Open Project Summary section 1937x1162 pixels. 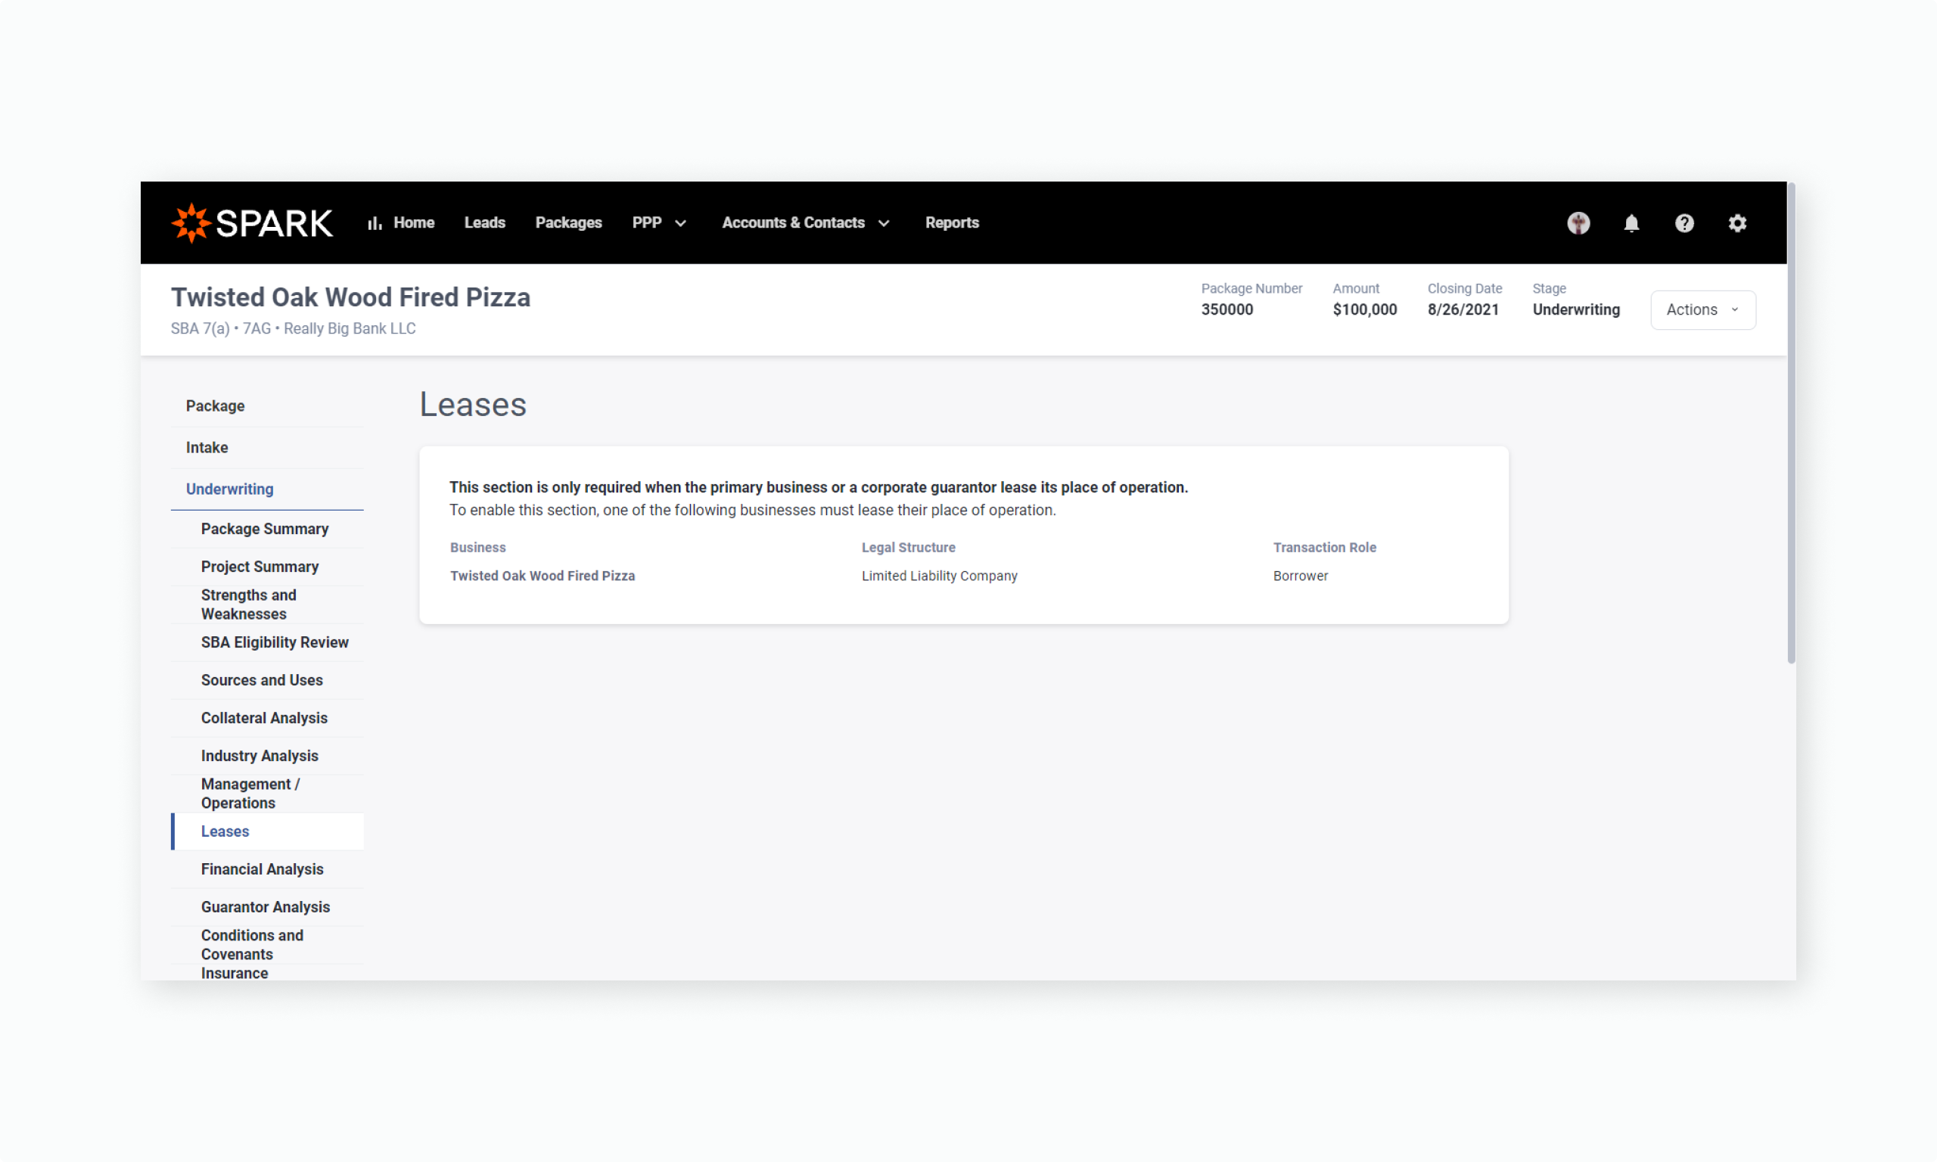pos(267,566)
